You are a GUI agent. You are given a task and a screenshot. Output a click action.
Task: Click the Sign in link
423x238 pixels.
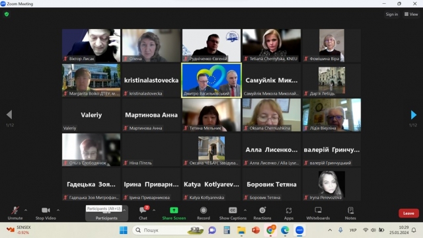(392, 15)
